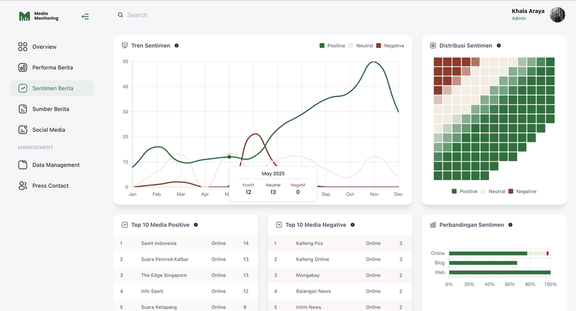Go to Performa Berita in sidebar
Image resolution: width=576 pixels, height=311 pixels.
pos(52,68)
